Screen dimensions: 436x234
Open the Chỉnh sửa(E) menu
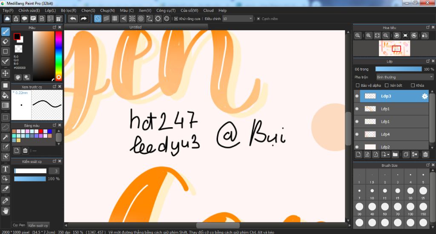(x=29, y=10)
